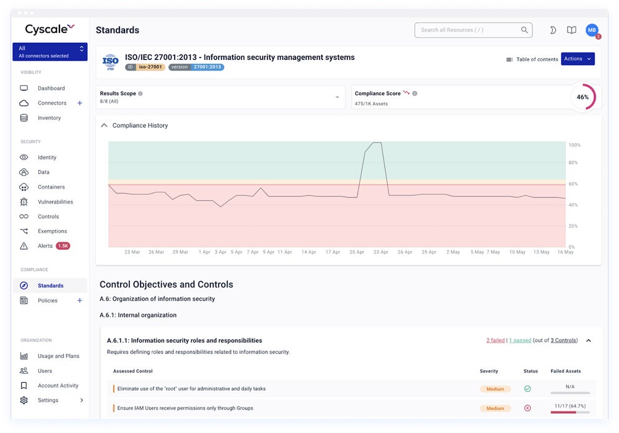Screen dimensions: 619x433
Task: Click the Search all Resources field
Action: [467, 30]
